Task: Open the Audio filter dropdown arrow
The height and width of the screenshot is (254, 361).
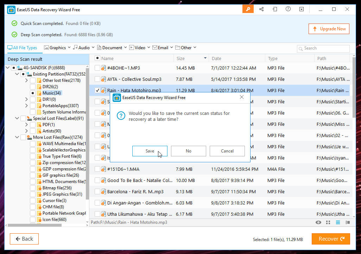Action: coord(93,47)
